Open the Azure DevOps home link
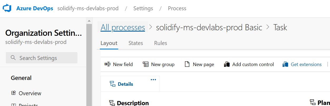The width and height of the screenshot is (330, 106). [35, 8]
